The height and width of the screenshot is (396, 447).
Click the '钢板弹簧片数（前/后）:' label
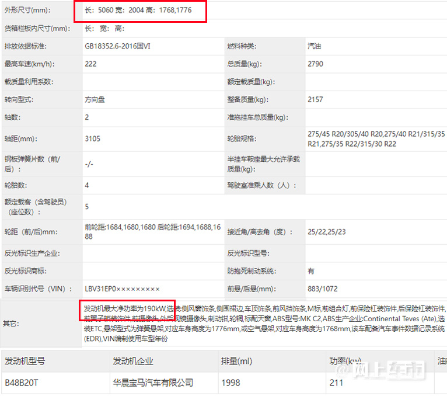click(32, 164)
